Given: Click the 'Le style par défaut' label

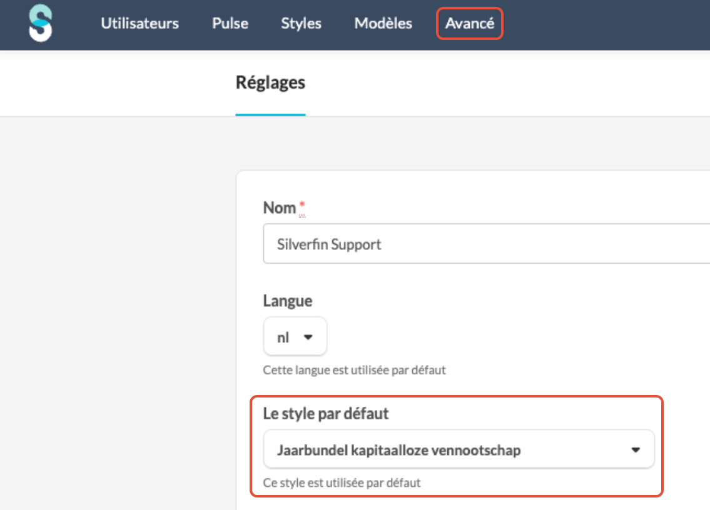Looking at the screenshot, I should [x=326, y=414].
